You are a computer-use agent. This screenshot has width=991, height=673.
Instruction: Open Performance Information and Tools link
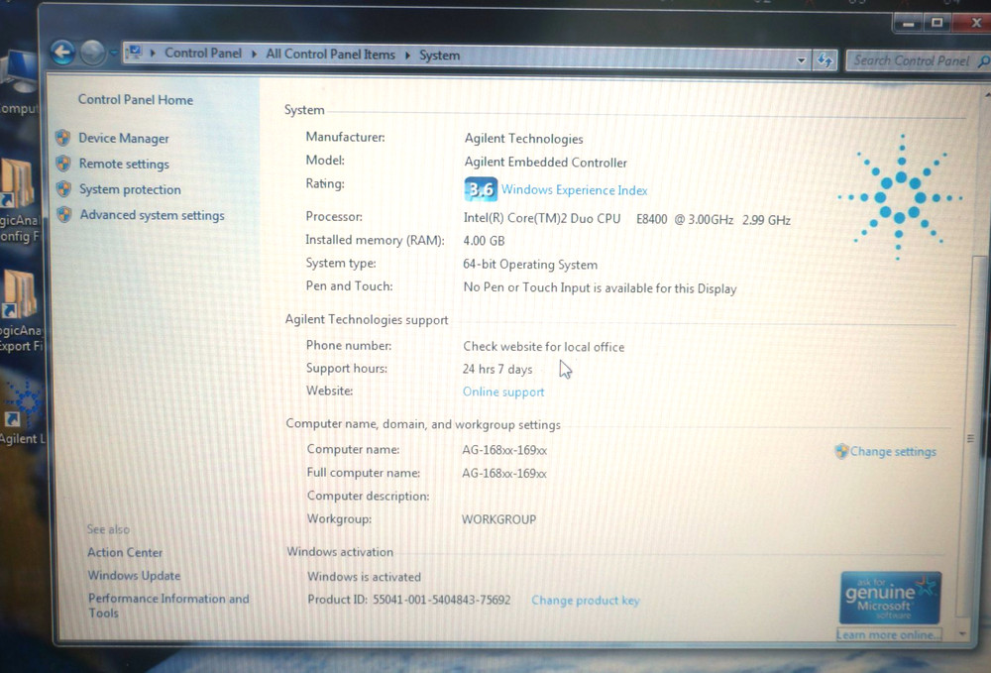168,606
